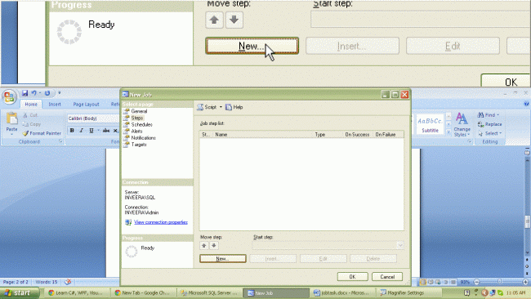Switch to Word's Home ribbon tab
Screen dimensions: 531x299
click(31, 105)
